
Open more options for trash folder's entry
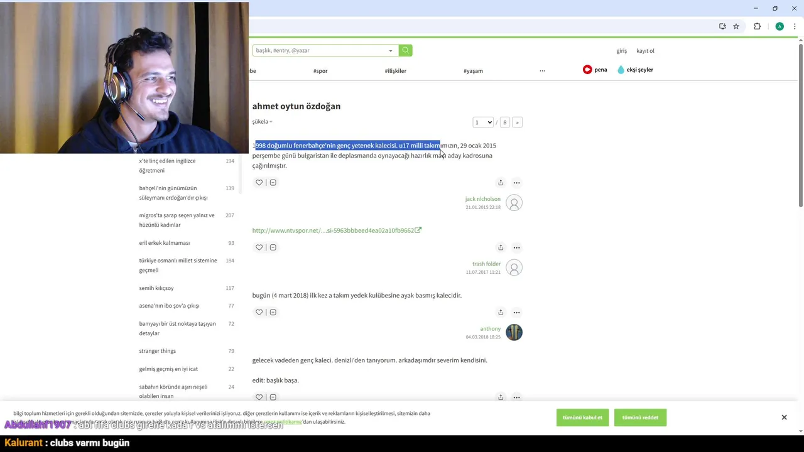(516, 247)
